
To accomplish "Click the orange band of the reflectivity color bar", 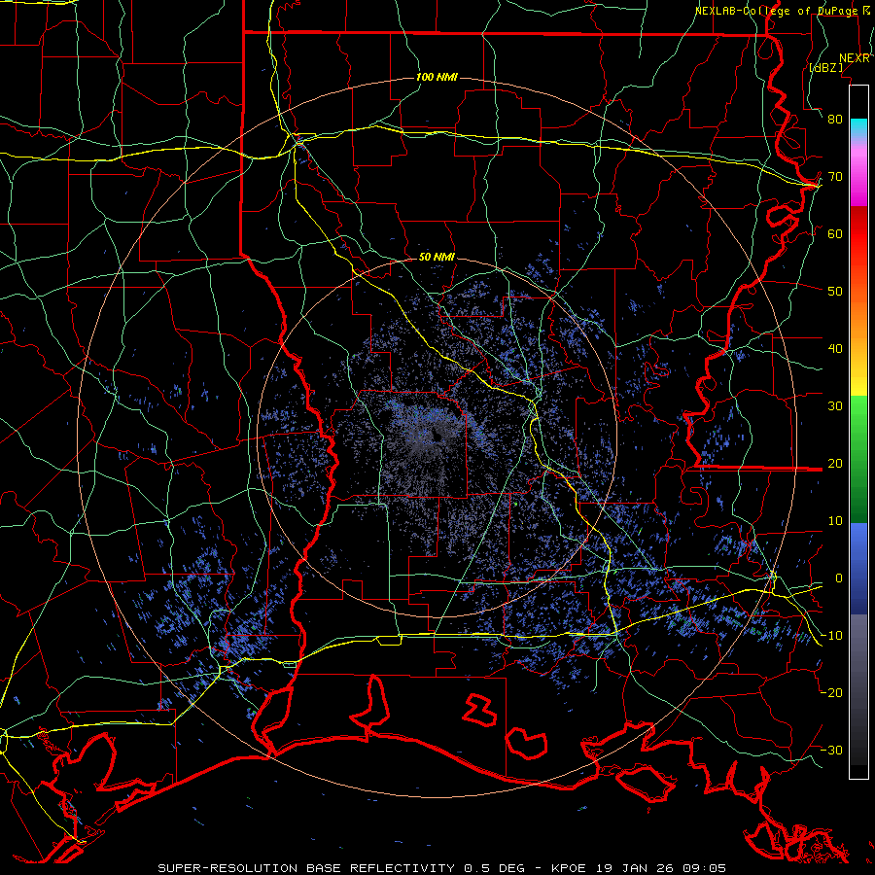I will (x=858, y=312).
